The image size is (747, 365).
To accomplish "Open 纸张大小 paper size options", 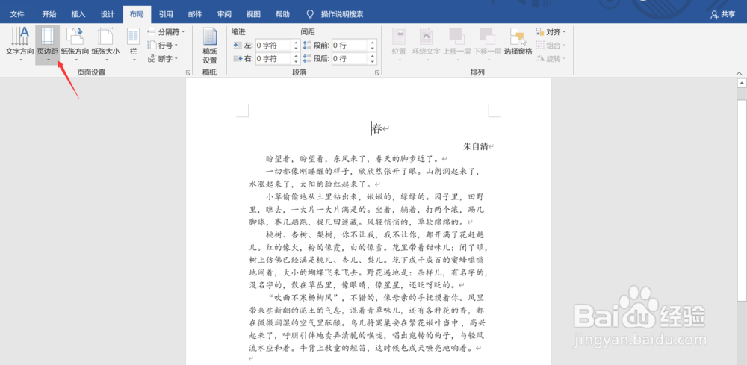I will pos(106,45).
